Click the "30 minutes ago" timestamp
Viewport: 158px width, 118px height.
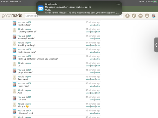[93, 22]
